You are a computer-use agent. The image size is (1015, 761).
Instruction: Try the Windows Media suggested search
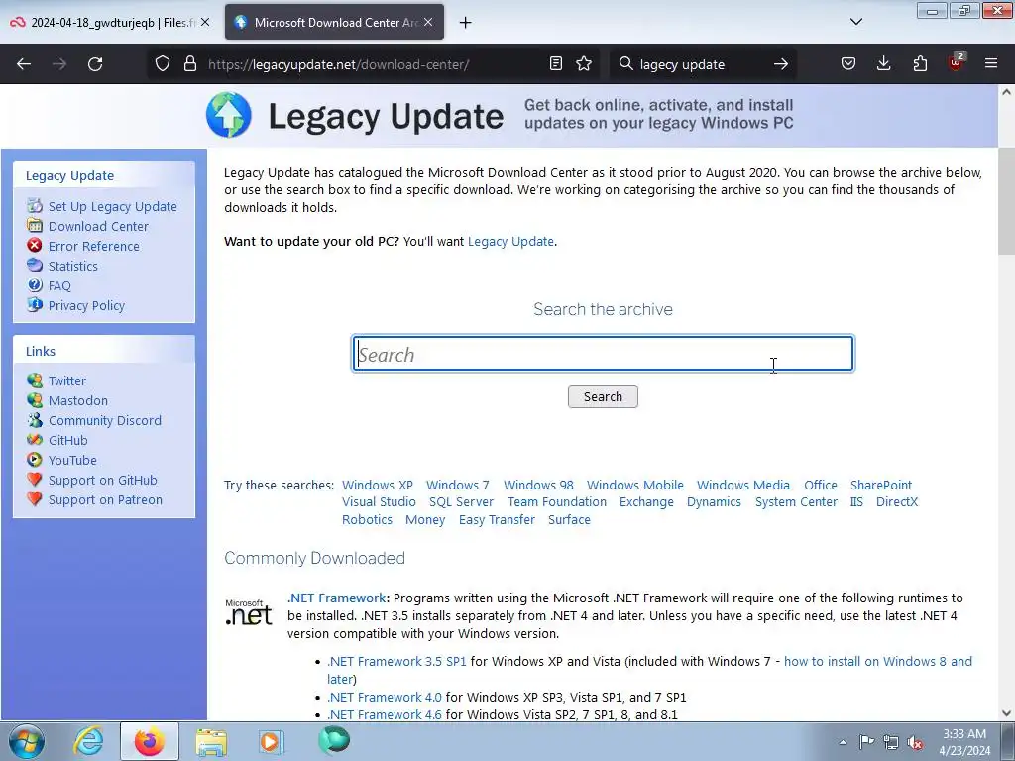[743, 485]
